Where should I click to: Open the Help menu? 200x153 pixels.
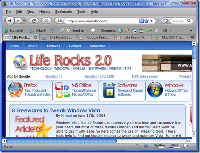pos(94,12)
